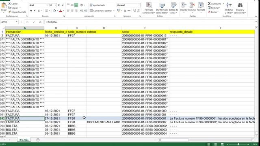
Task: Toggle bold N formatting
Action: (x=31, y=11)
